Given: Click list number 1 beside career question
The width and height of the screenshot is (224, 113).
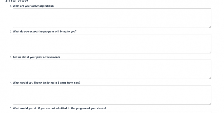Looking at the screenshot, I should 11,6.
